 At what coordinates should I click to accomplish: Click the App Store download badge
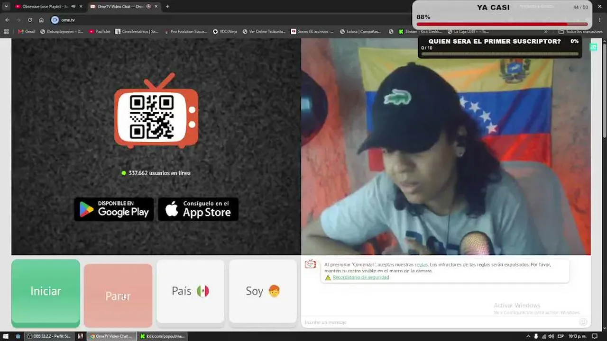click(x=198, y=209)
